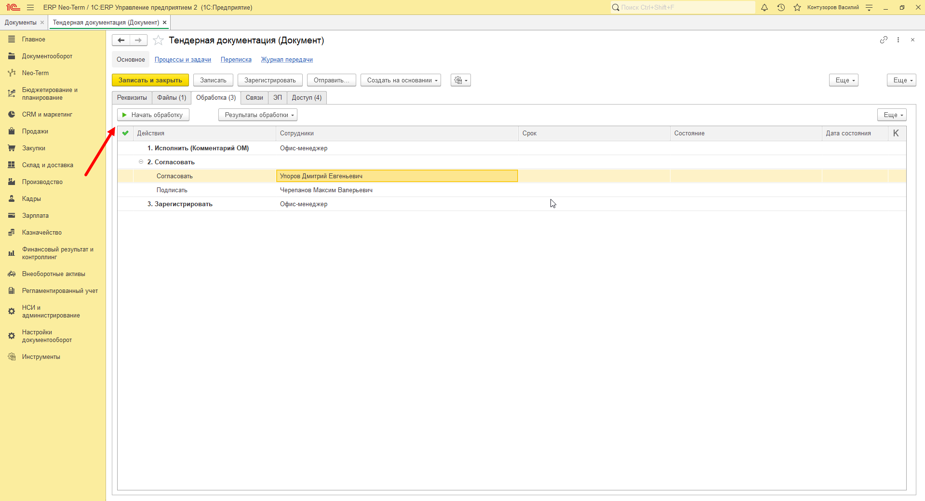Switch to the Доступ (4) tab
Screen dimensions: 925x501
307,98
